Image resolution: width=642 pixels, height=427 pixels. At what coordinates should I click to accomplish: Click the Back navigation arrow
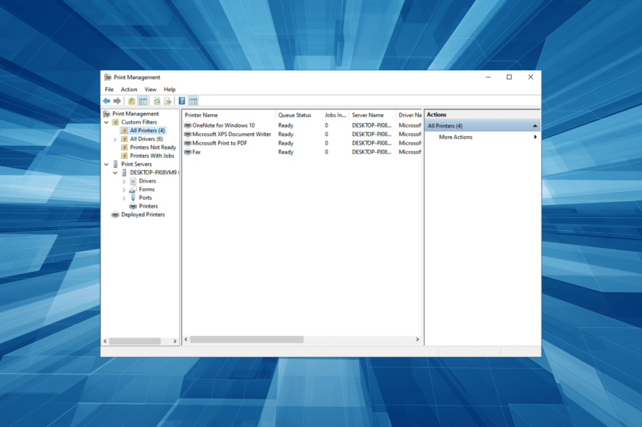coord(107,101)
